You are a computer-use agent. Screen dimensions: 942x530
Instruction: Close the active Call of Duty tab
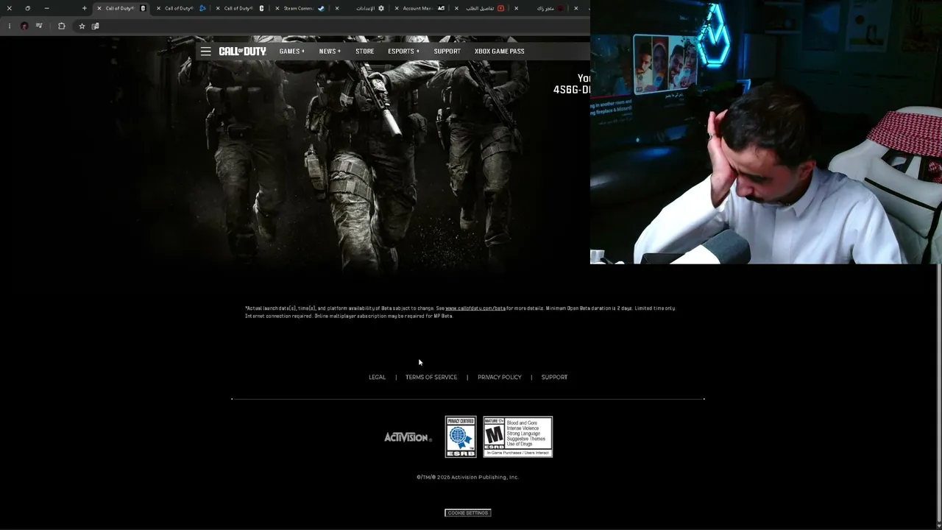coord(99,8)
